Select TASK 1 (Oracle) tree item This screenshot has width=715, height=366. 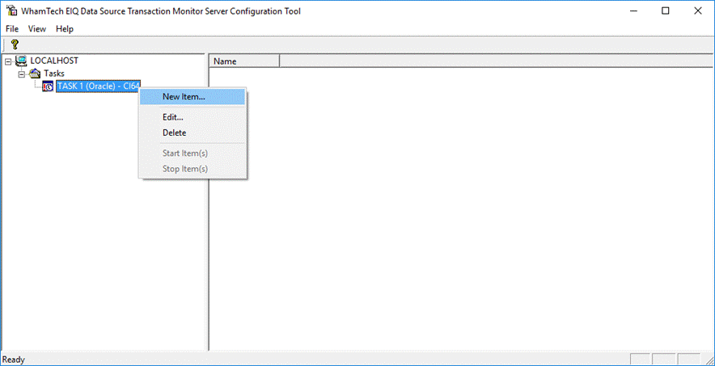tap(98, 86)
